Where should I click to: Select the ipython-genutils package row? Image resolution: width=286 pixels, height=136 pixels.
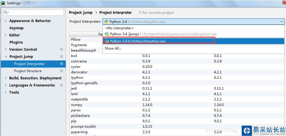pos(177,83)
